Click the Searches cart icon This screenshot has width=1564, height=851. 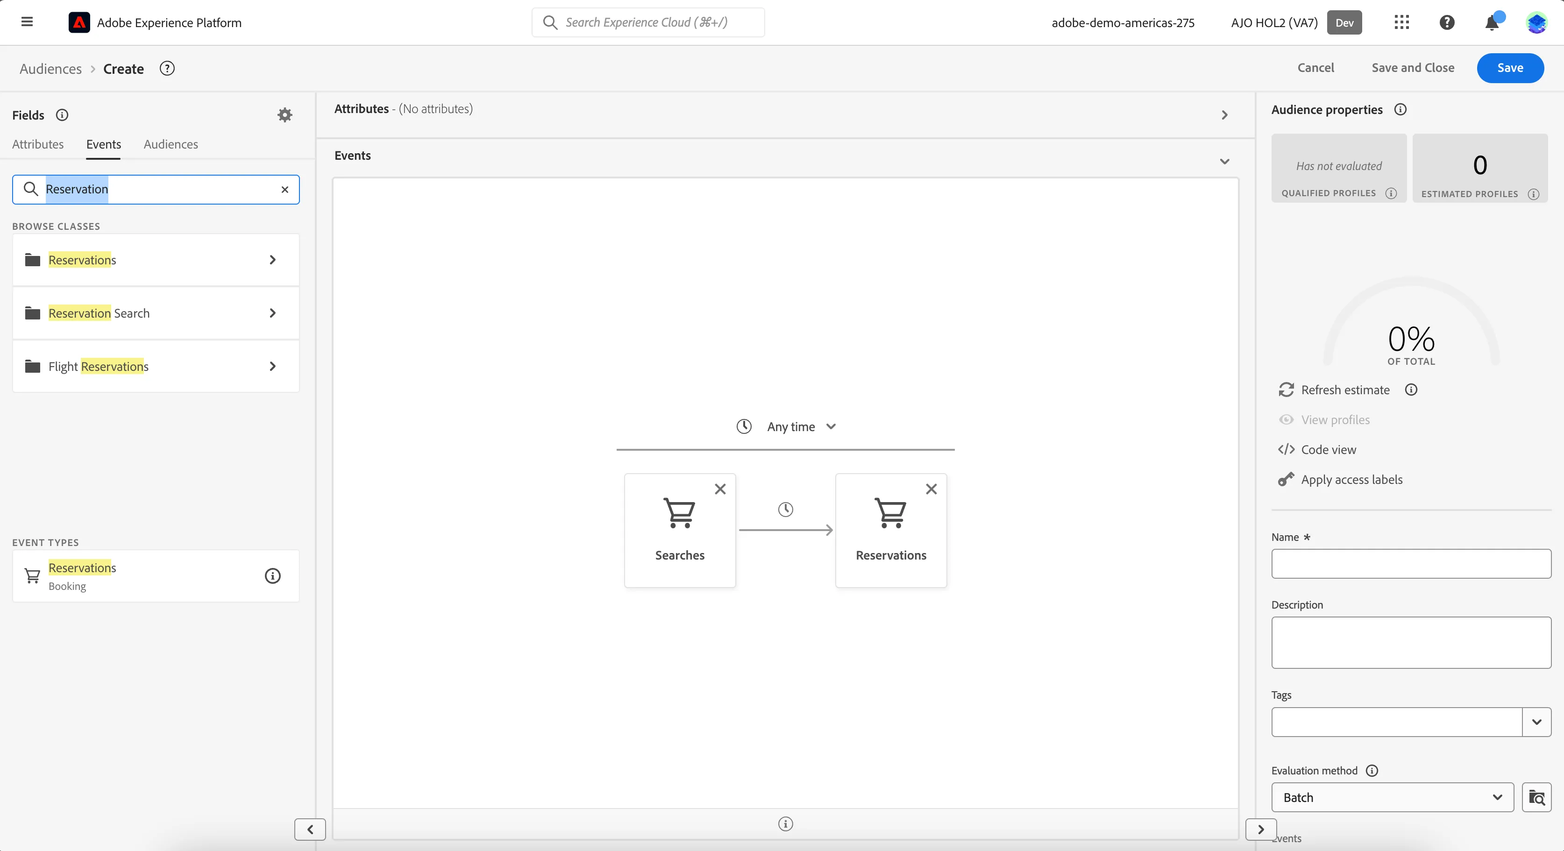coord(679,513)
